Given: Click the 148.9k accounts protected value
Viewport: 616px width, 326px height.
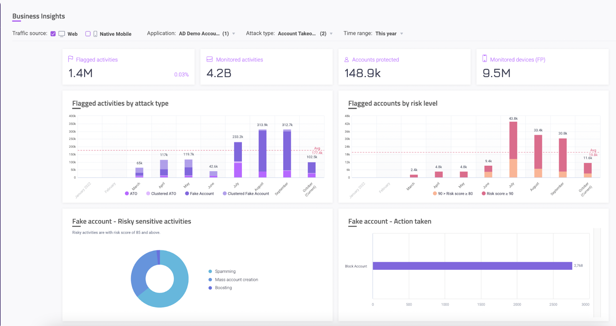Looking at the screenshot, I should pyautogui.click(x=362, y=73).
